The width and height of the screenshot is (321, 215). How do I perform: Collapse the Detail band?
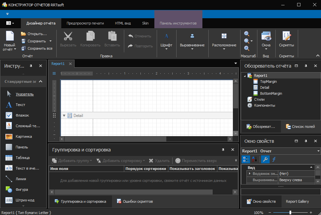click(64, 116)
